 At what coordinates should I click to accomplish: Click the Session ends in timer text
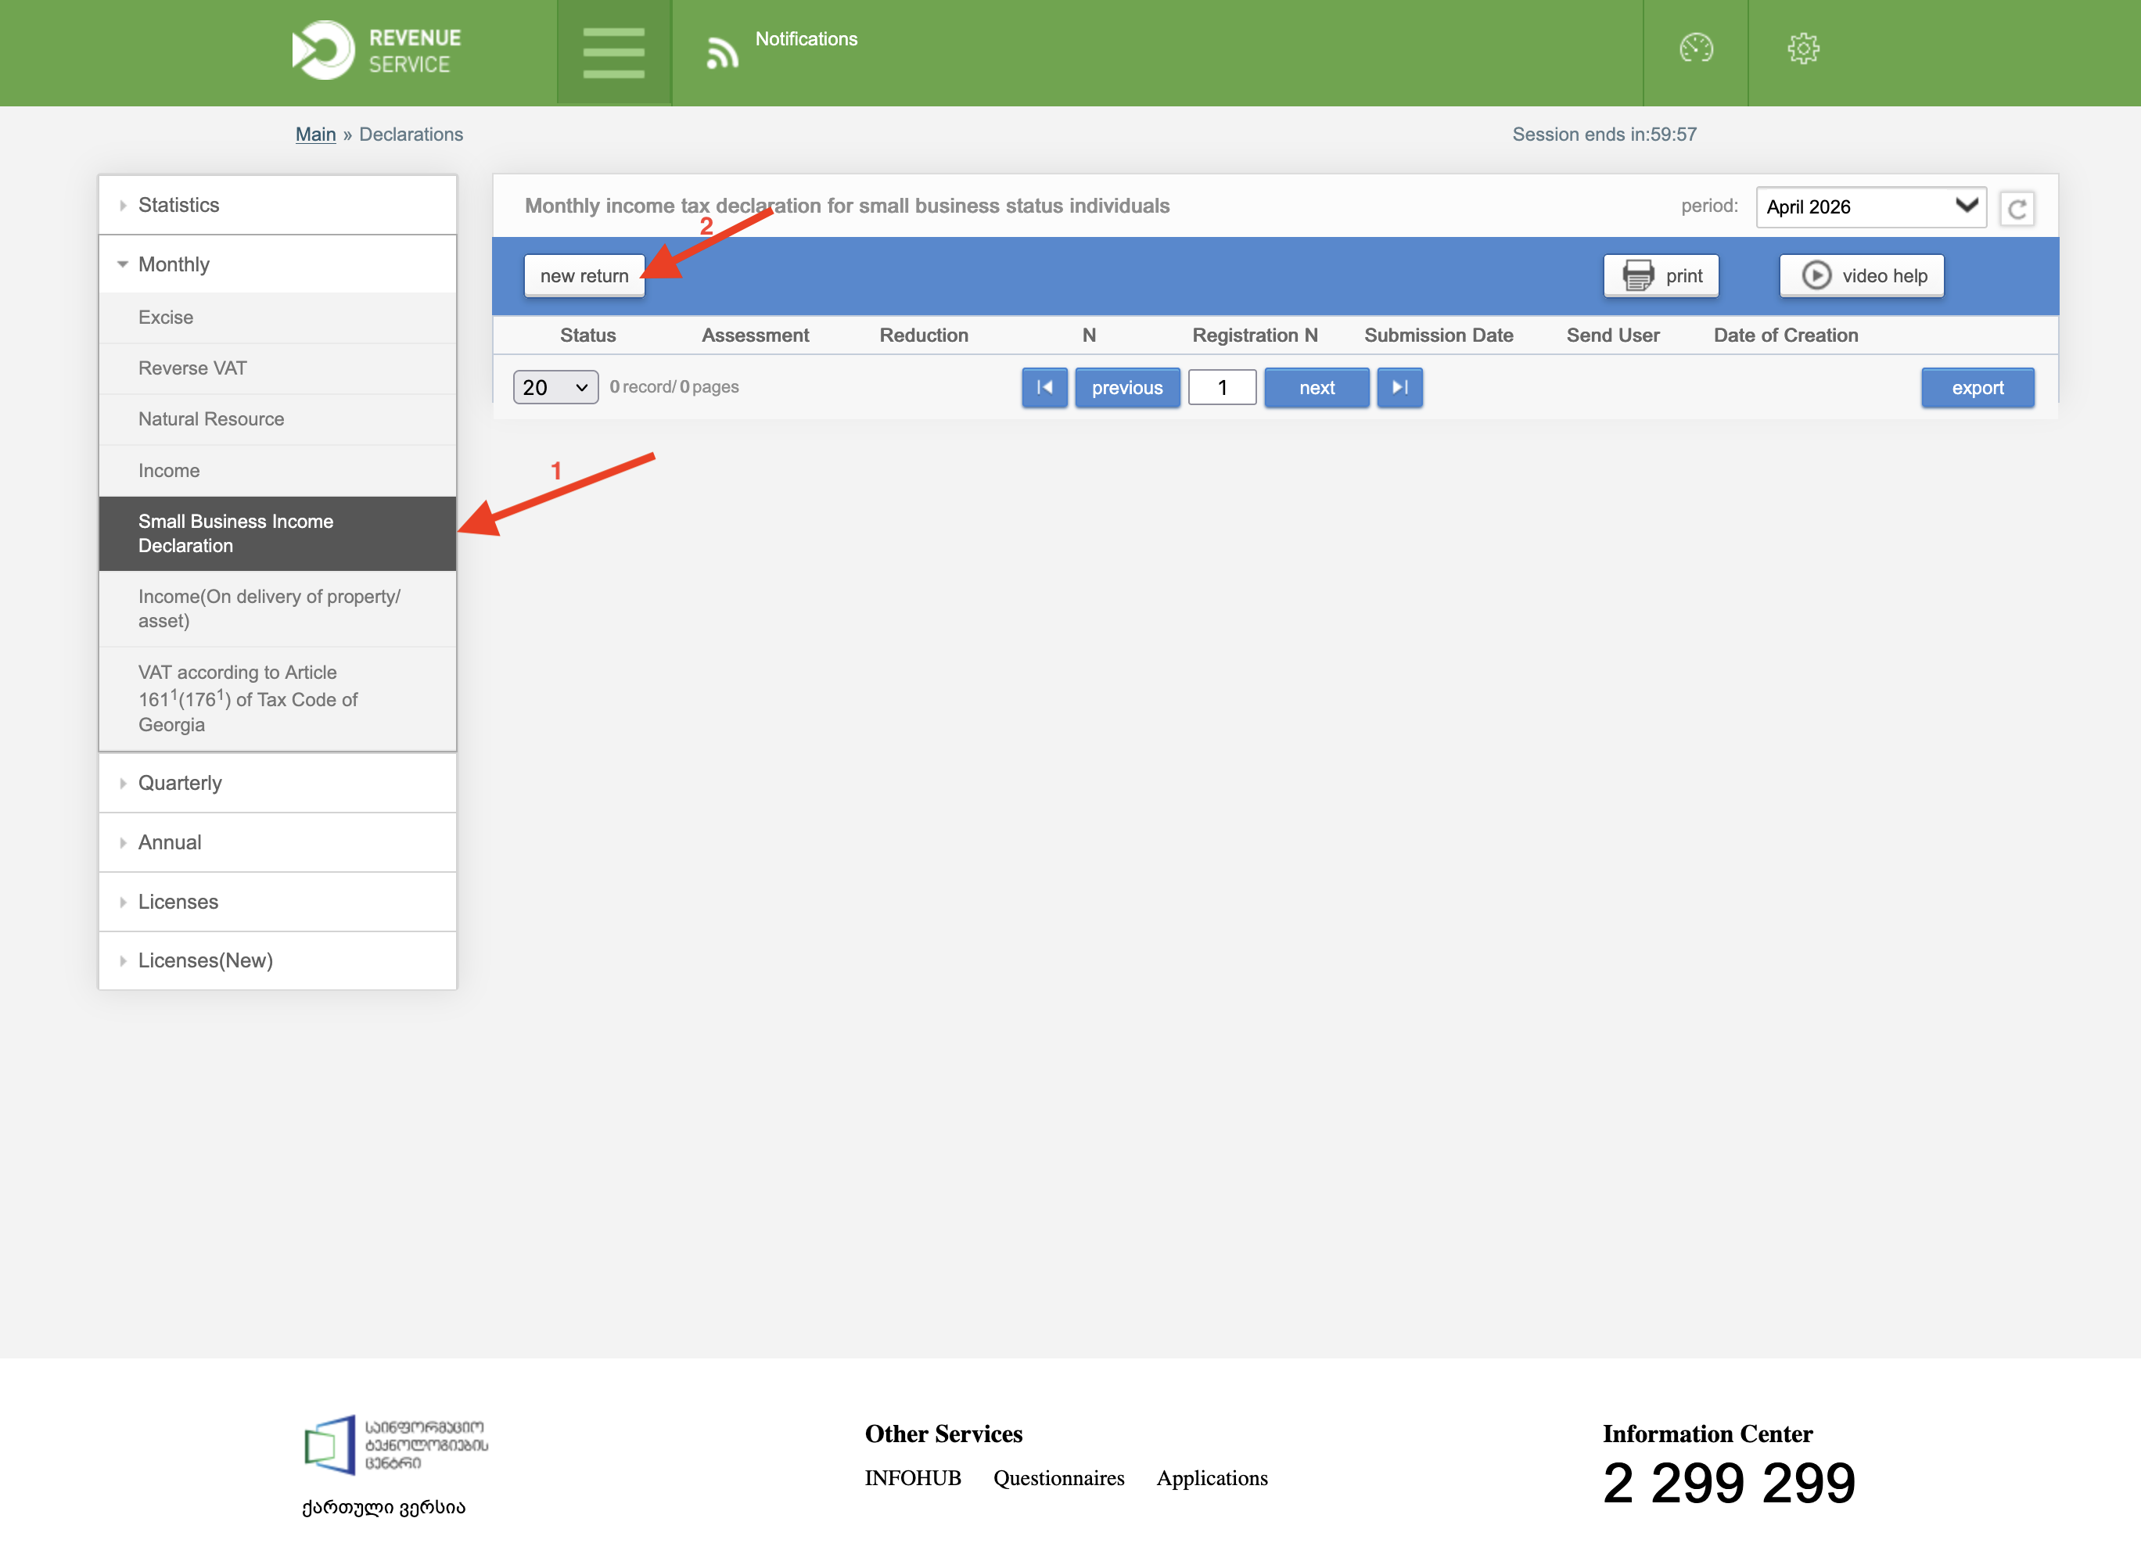tap(1604, 135)
